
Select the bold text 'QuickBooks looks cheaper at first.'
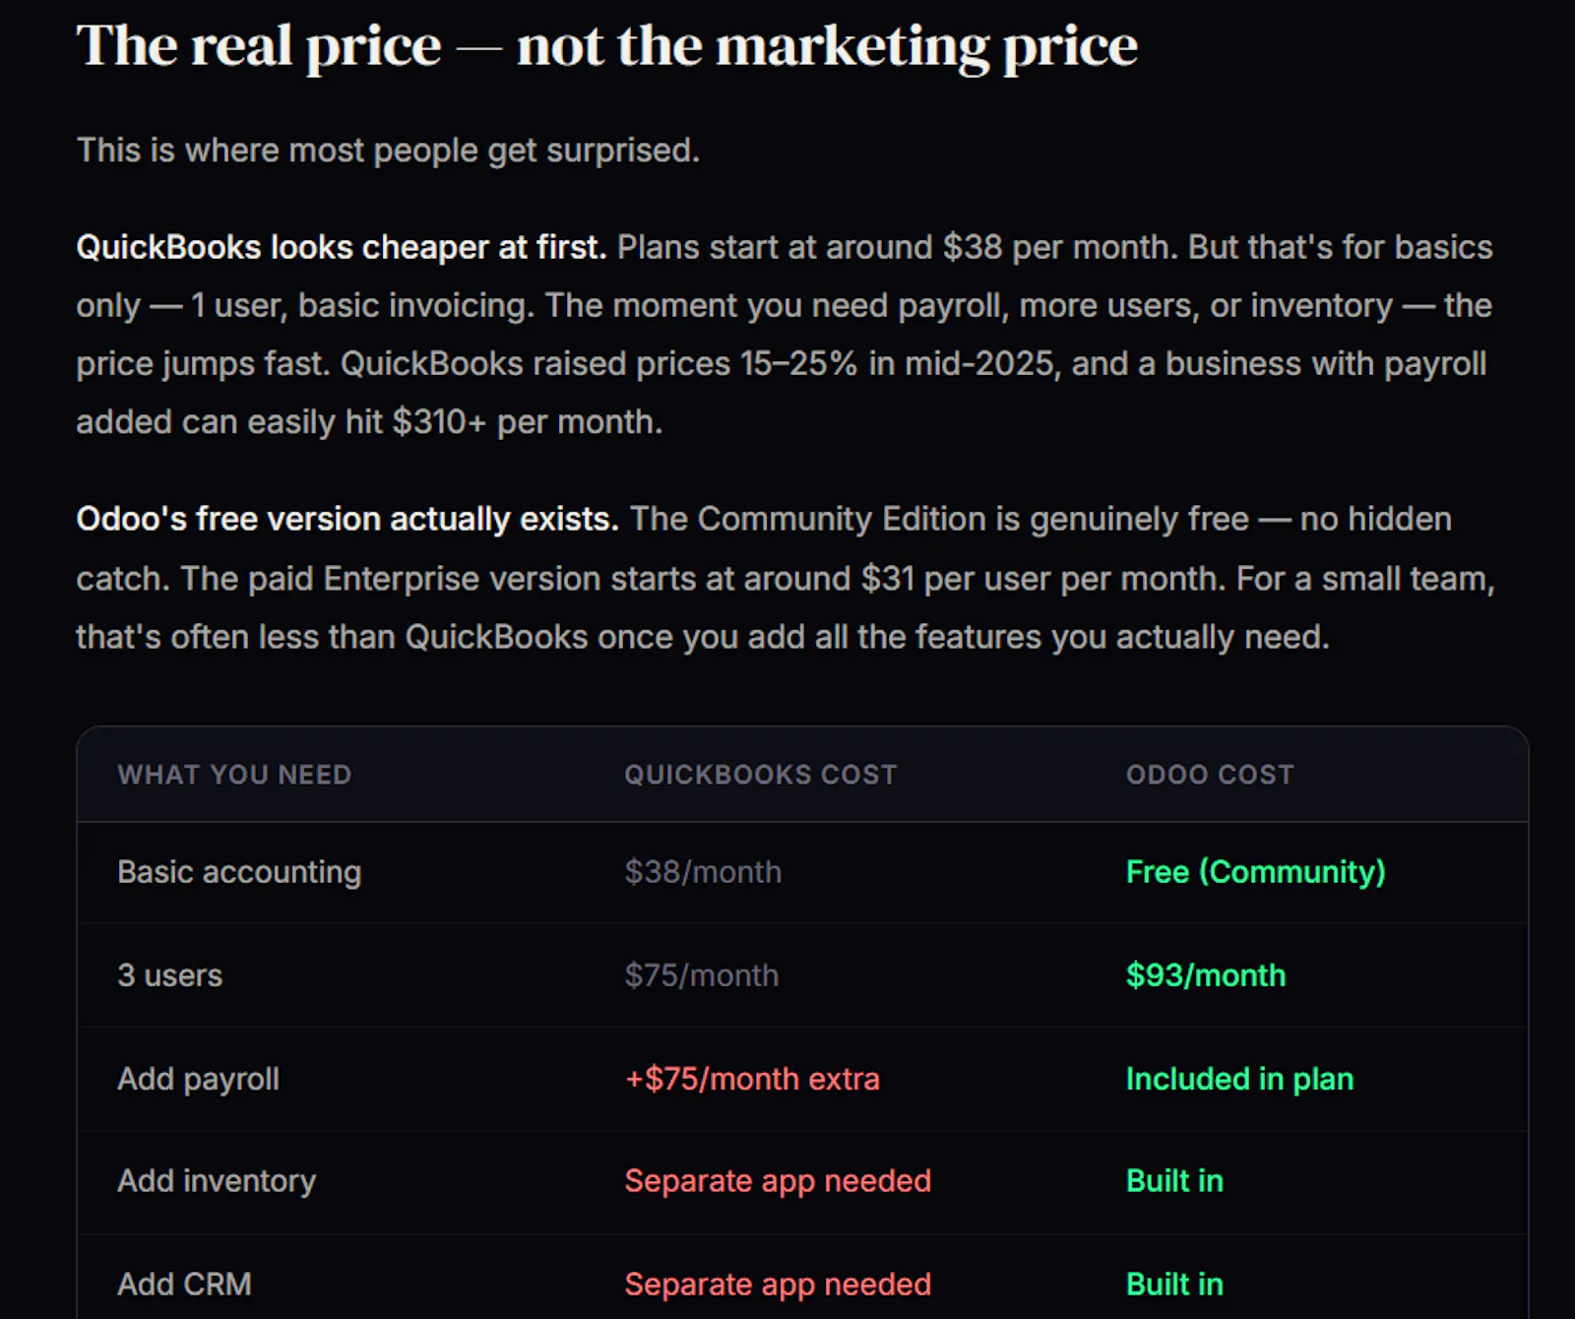342,247
